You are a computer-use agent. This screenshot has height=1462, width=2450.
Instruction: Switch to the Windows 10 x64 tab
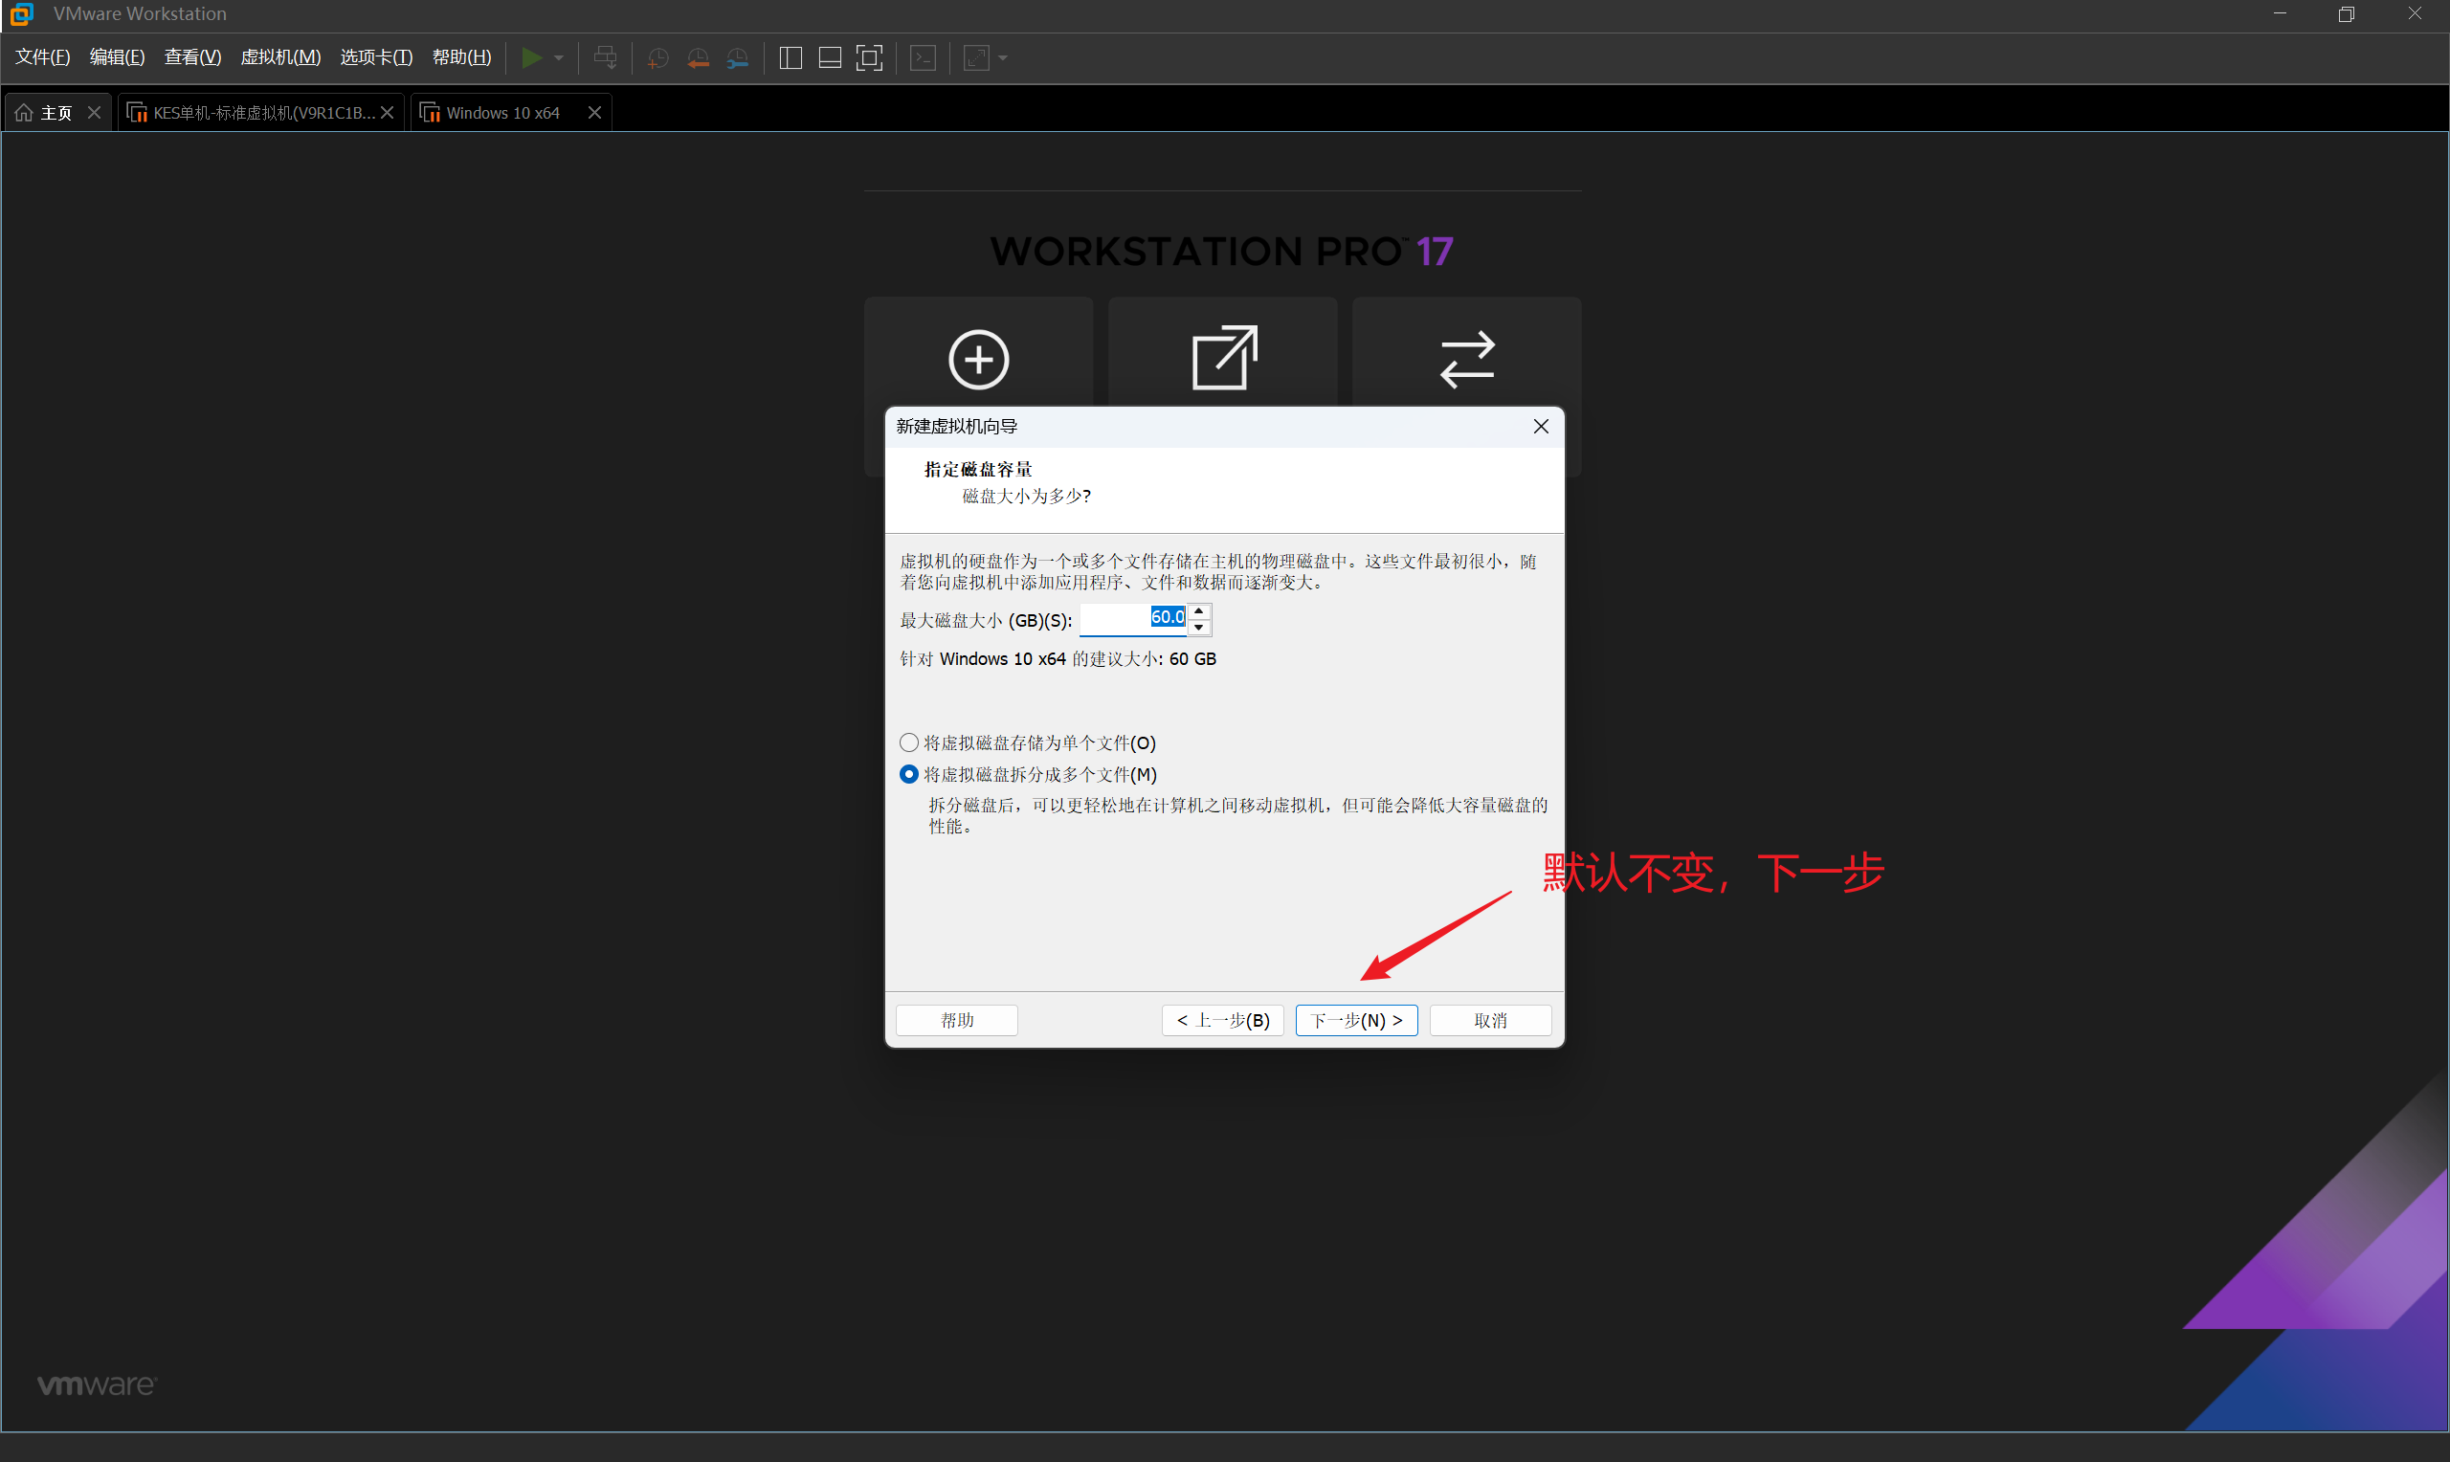[x=502, y=113]
